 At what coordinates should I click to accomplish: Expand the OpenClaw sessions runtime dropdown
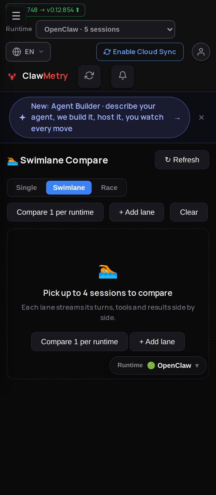105,29
